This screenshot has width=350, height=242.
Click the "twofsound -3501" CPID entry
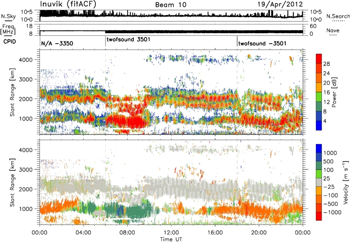(262, 43)
